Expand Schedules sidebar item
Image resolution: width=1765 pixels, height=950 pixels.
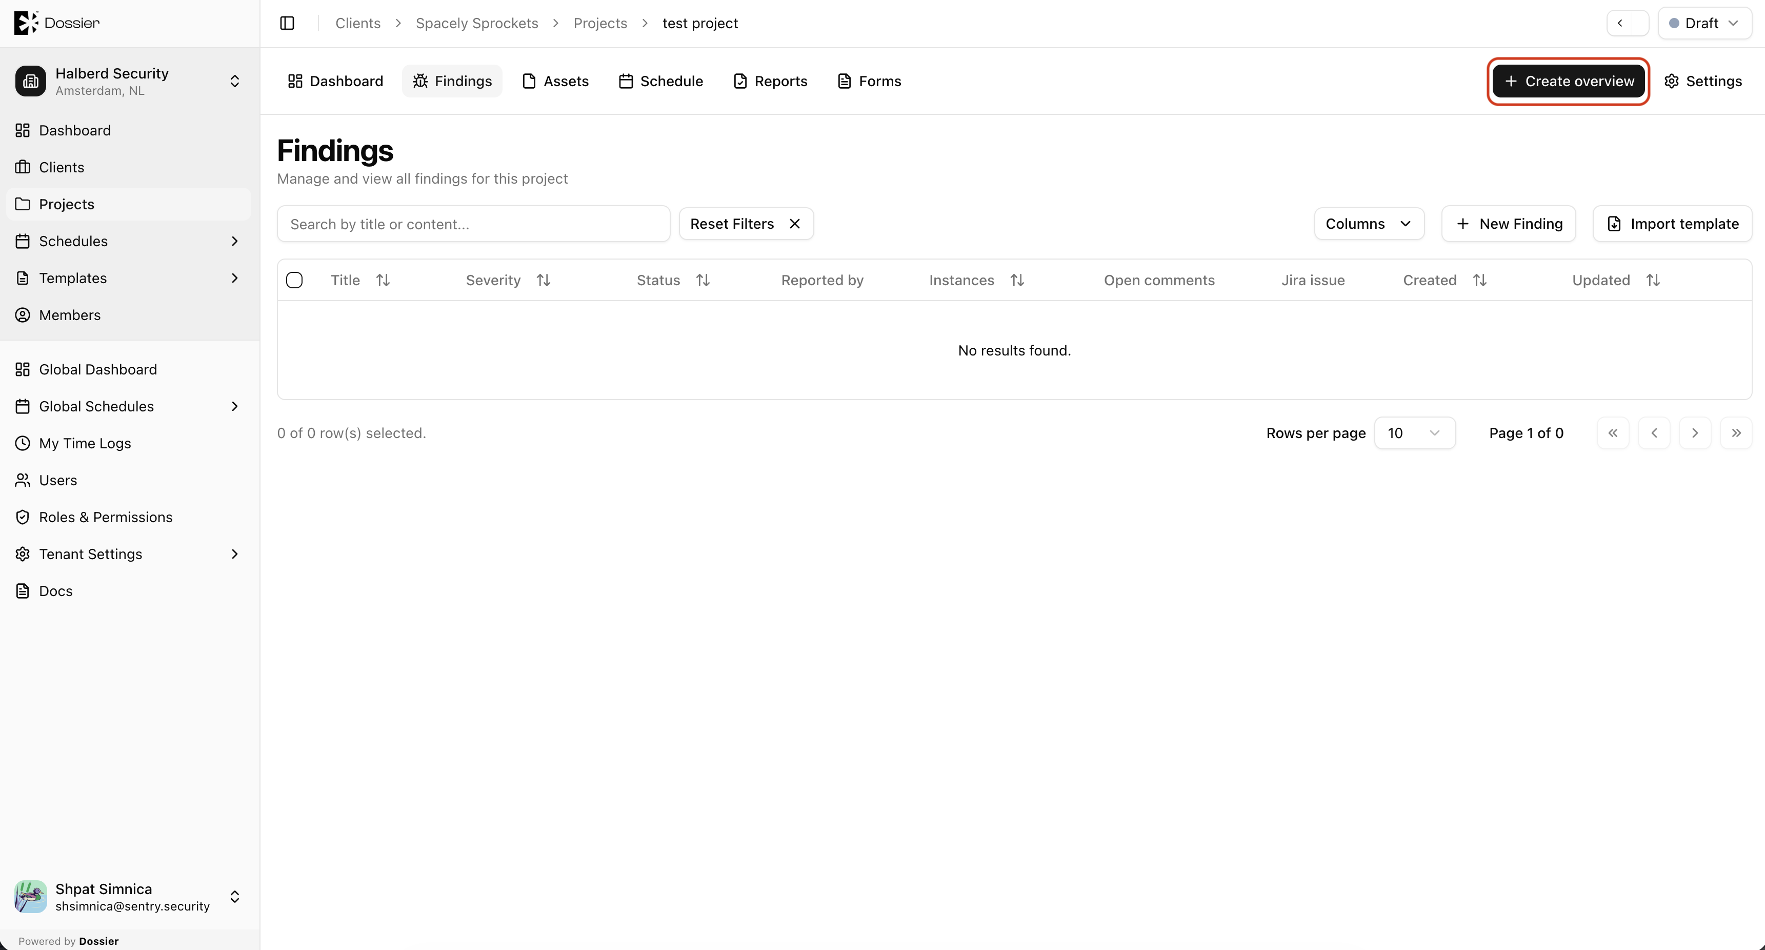click(235, 241)
